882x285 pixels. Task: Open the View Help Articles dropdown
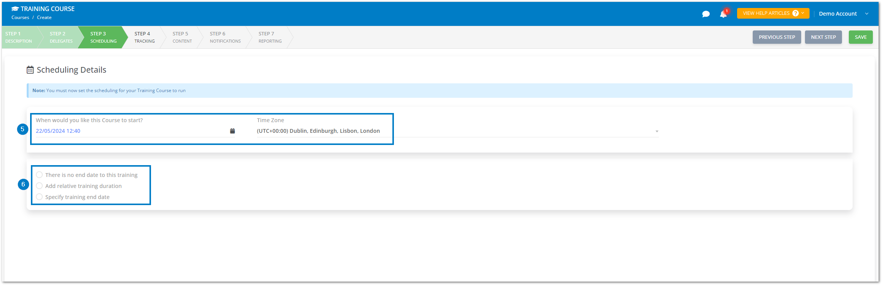(773, 13)
